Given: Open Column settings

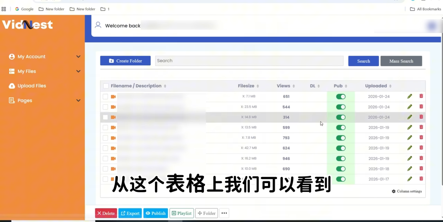Looking at the screenshot, I should 407,191.
